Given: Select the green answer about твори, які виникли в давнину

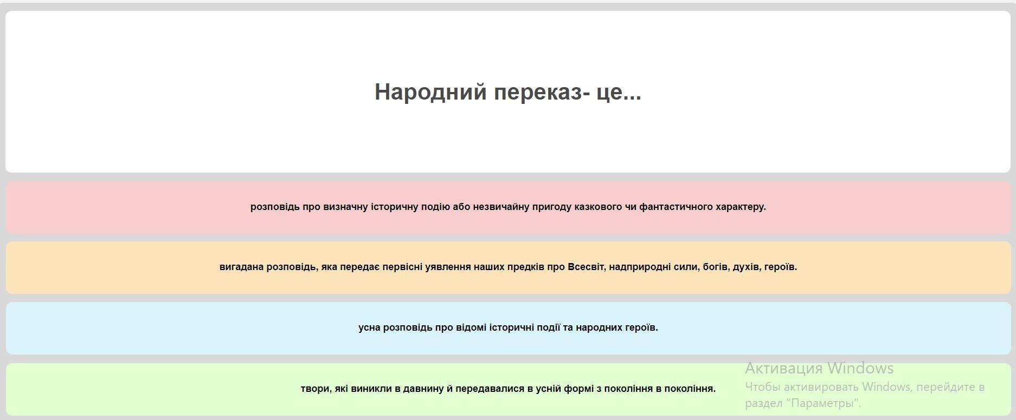Looking at the screenshot, I should 508,389.
